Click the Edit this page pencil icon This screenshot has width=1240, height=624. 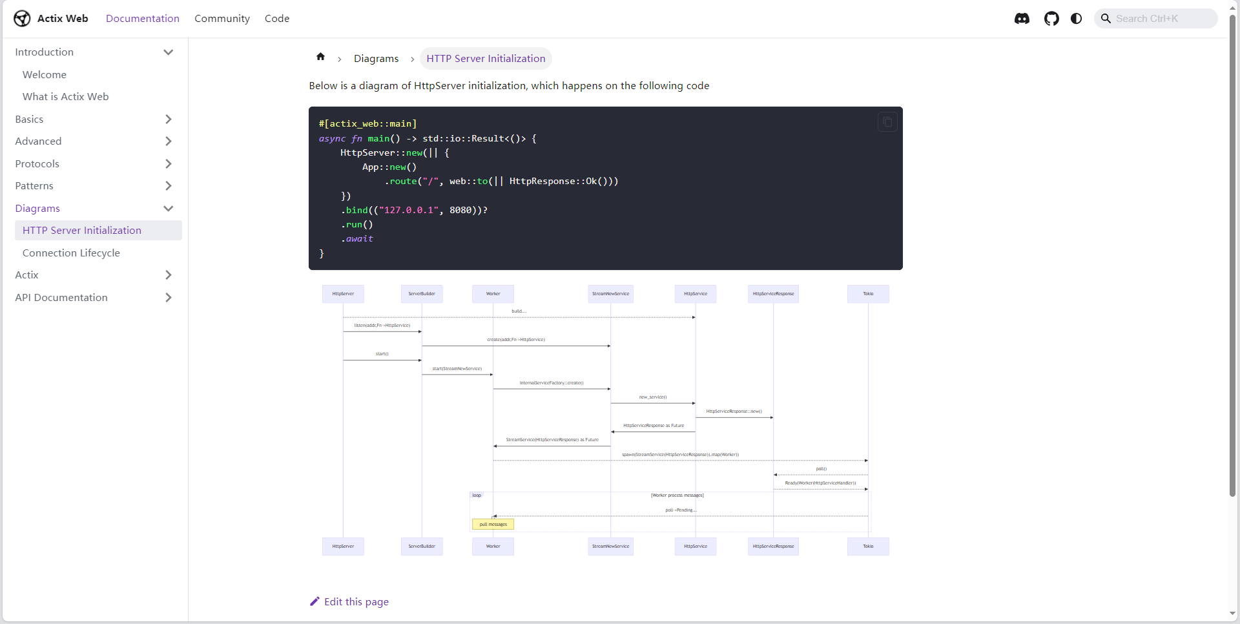[315, 601]
